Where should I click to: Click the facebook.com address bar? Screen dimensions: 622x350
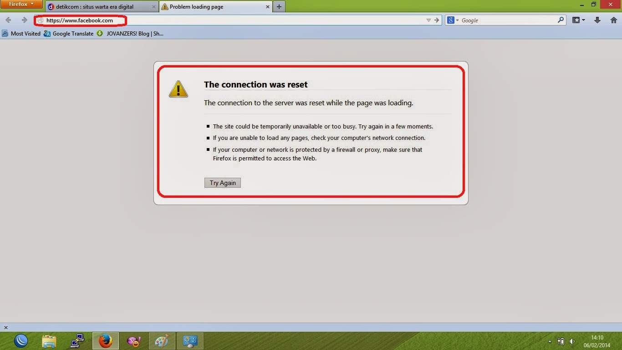point(238,20)
